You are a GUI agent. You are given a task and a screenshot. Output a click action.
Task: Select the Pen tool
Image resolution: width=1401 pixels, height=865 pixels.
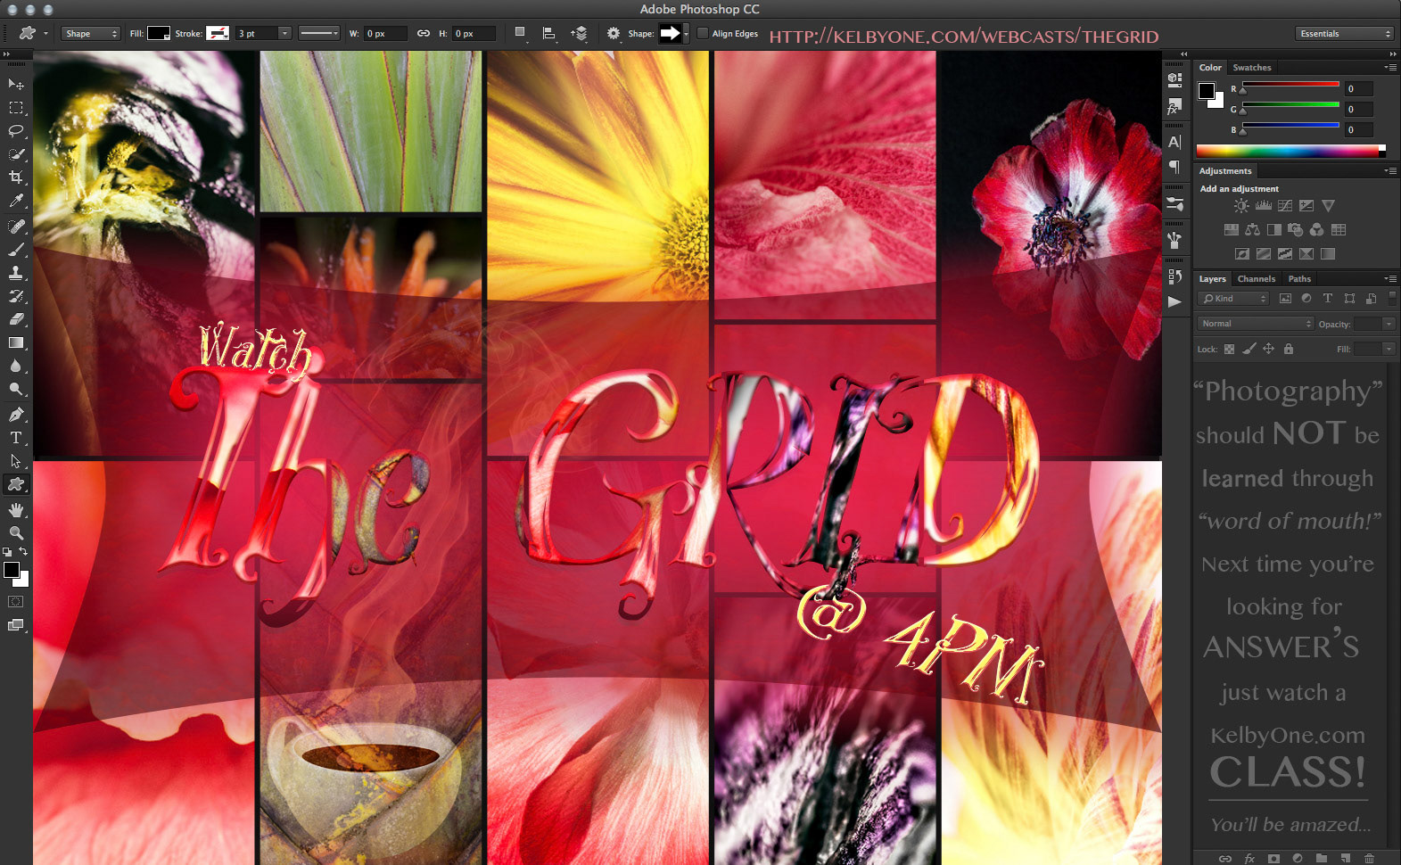coord(16,415)
